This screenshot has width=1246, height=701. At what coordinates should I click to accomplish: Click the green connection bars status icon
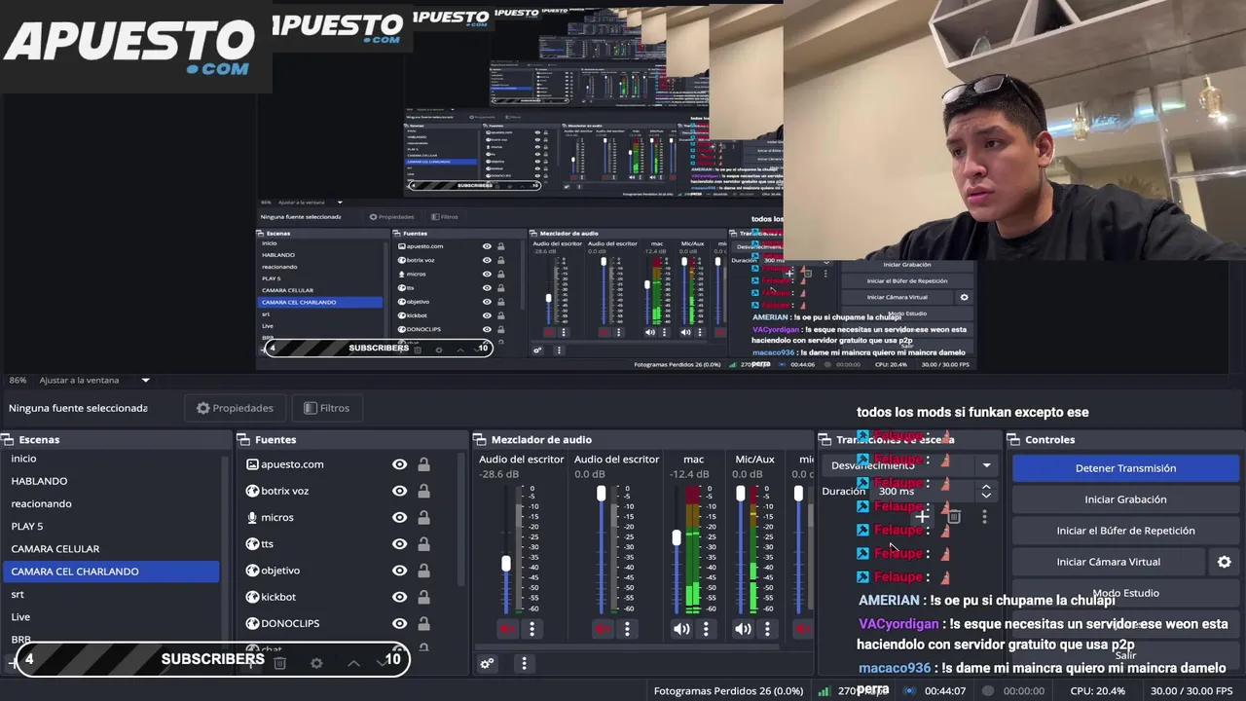(824, 691)
